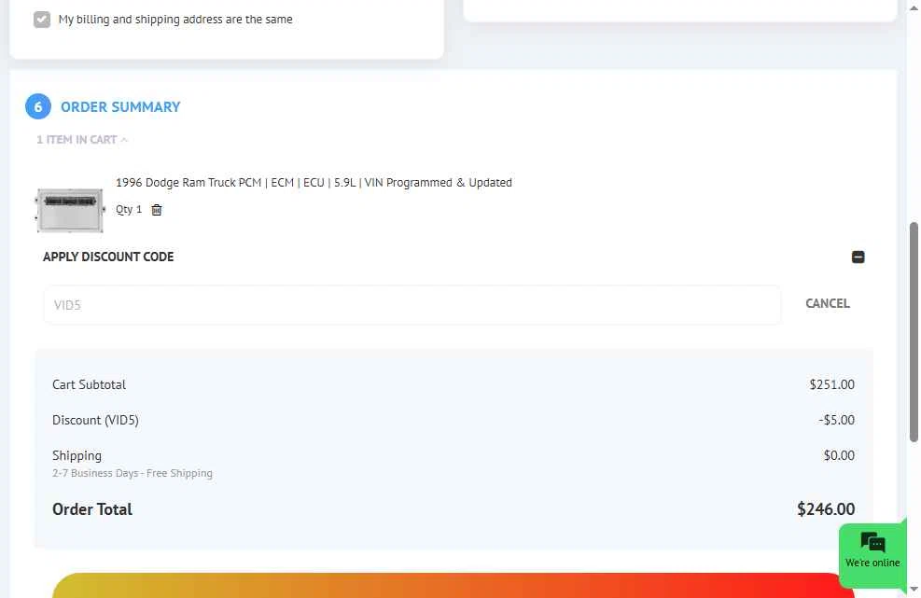Open the 1996 Dodge Ram Truck PCM title

click(x=314, y=183)
